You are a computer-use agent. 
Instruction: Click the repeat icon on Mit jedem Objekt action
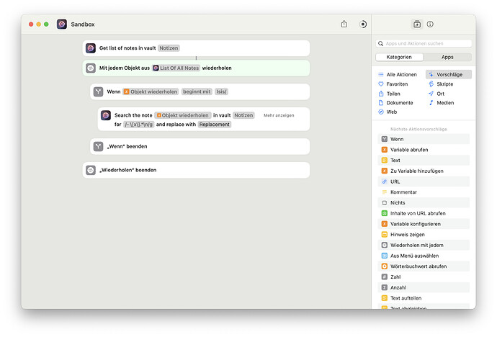91,68
